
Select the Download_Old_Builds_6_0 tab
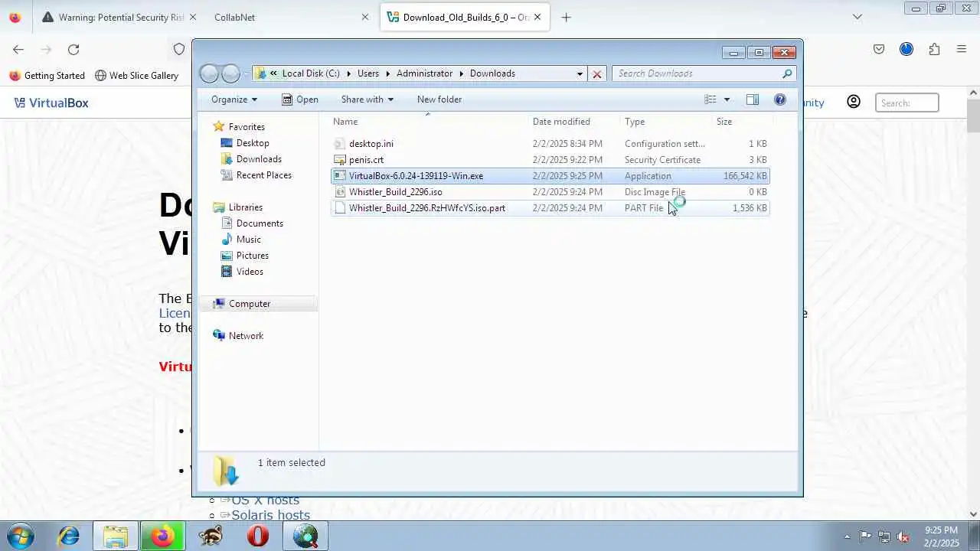465,17
